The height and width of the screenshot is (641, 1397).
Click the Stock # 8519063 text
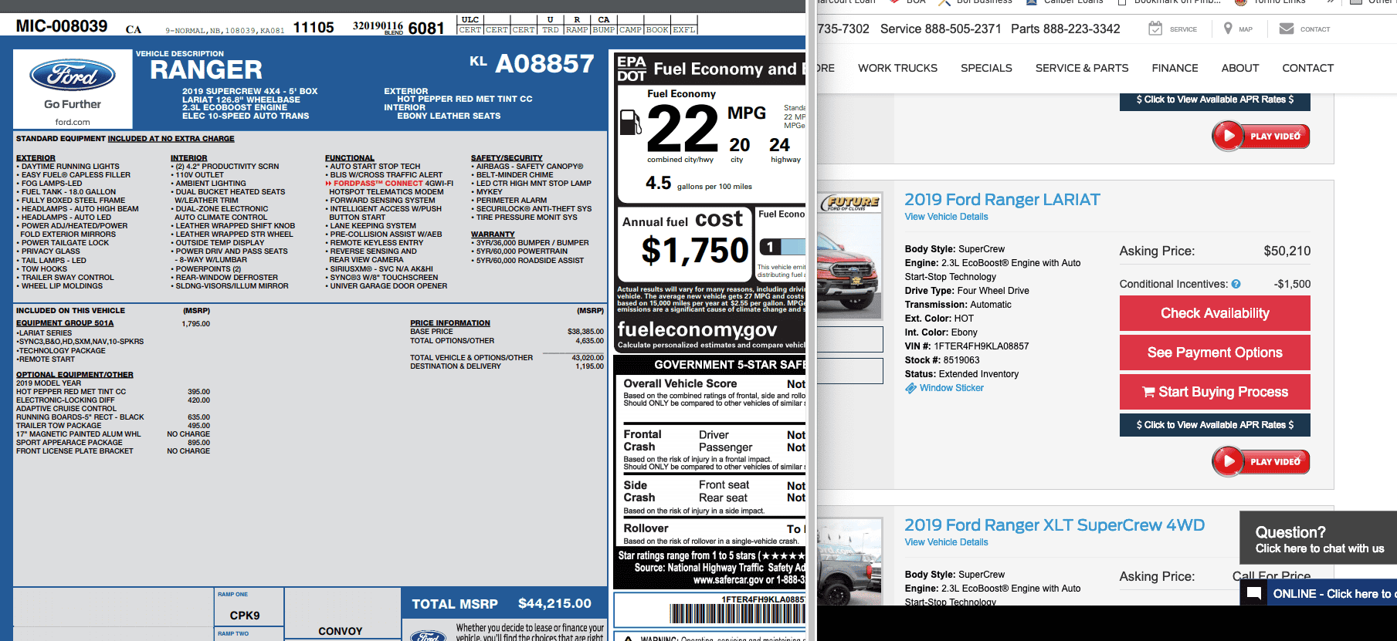click(x=942, y=360)
